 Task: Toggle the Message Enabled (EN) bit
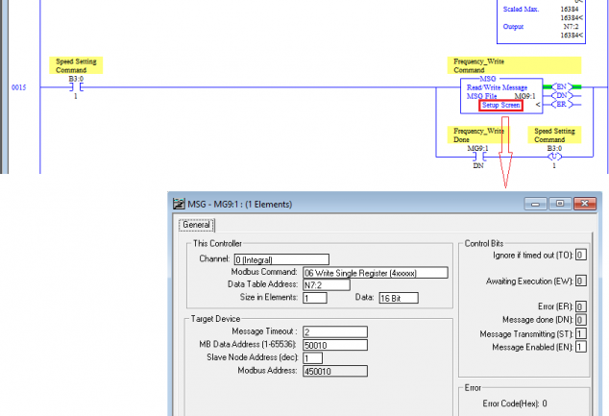580,347
